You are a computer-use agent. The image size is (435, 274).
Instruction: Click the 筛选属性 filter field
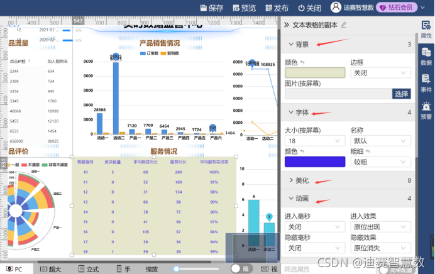(328, 269)
